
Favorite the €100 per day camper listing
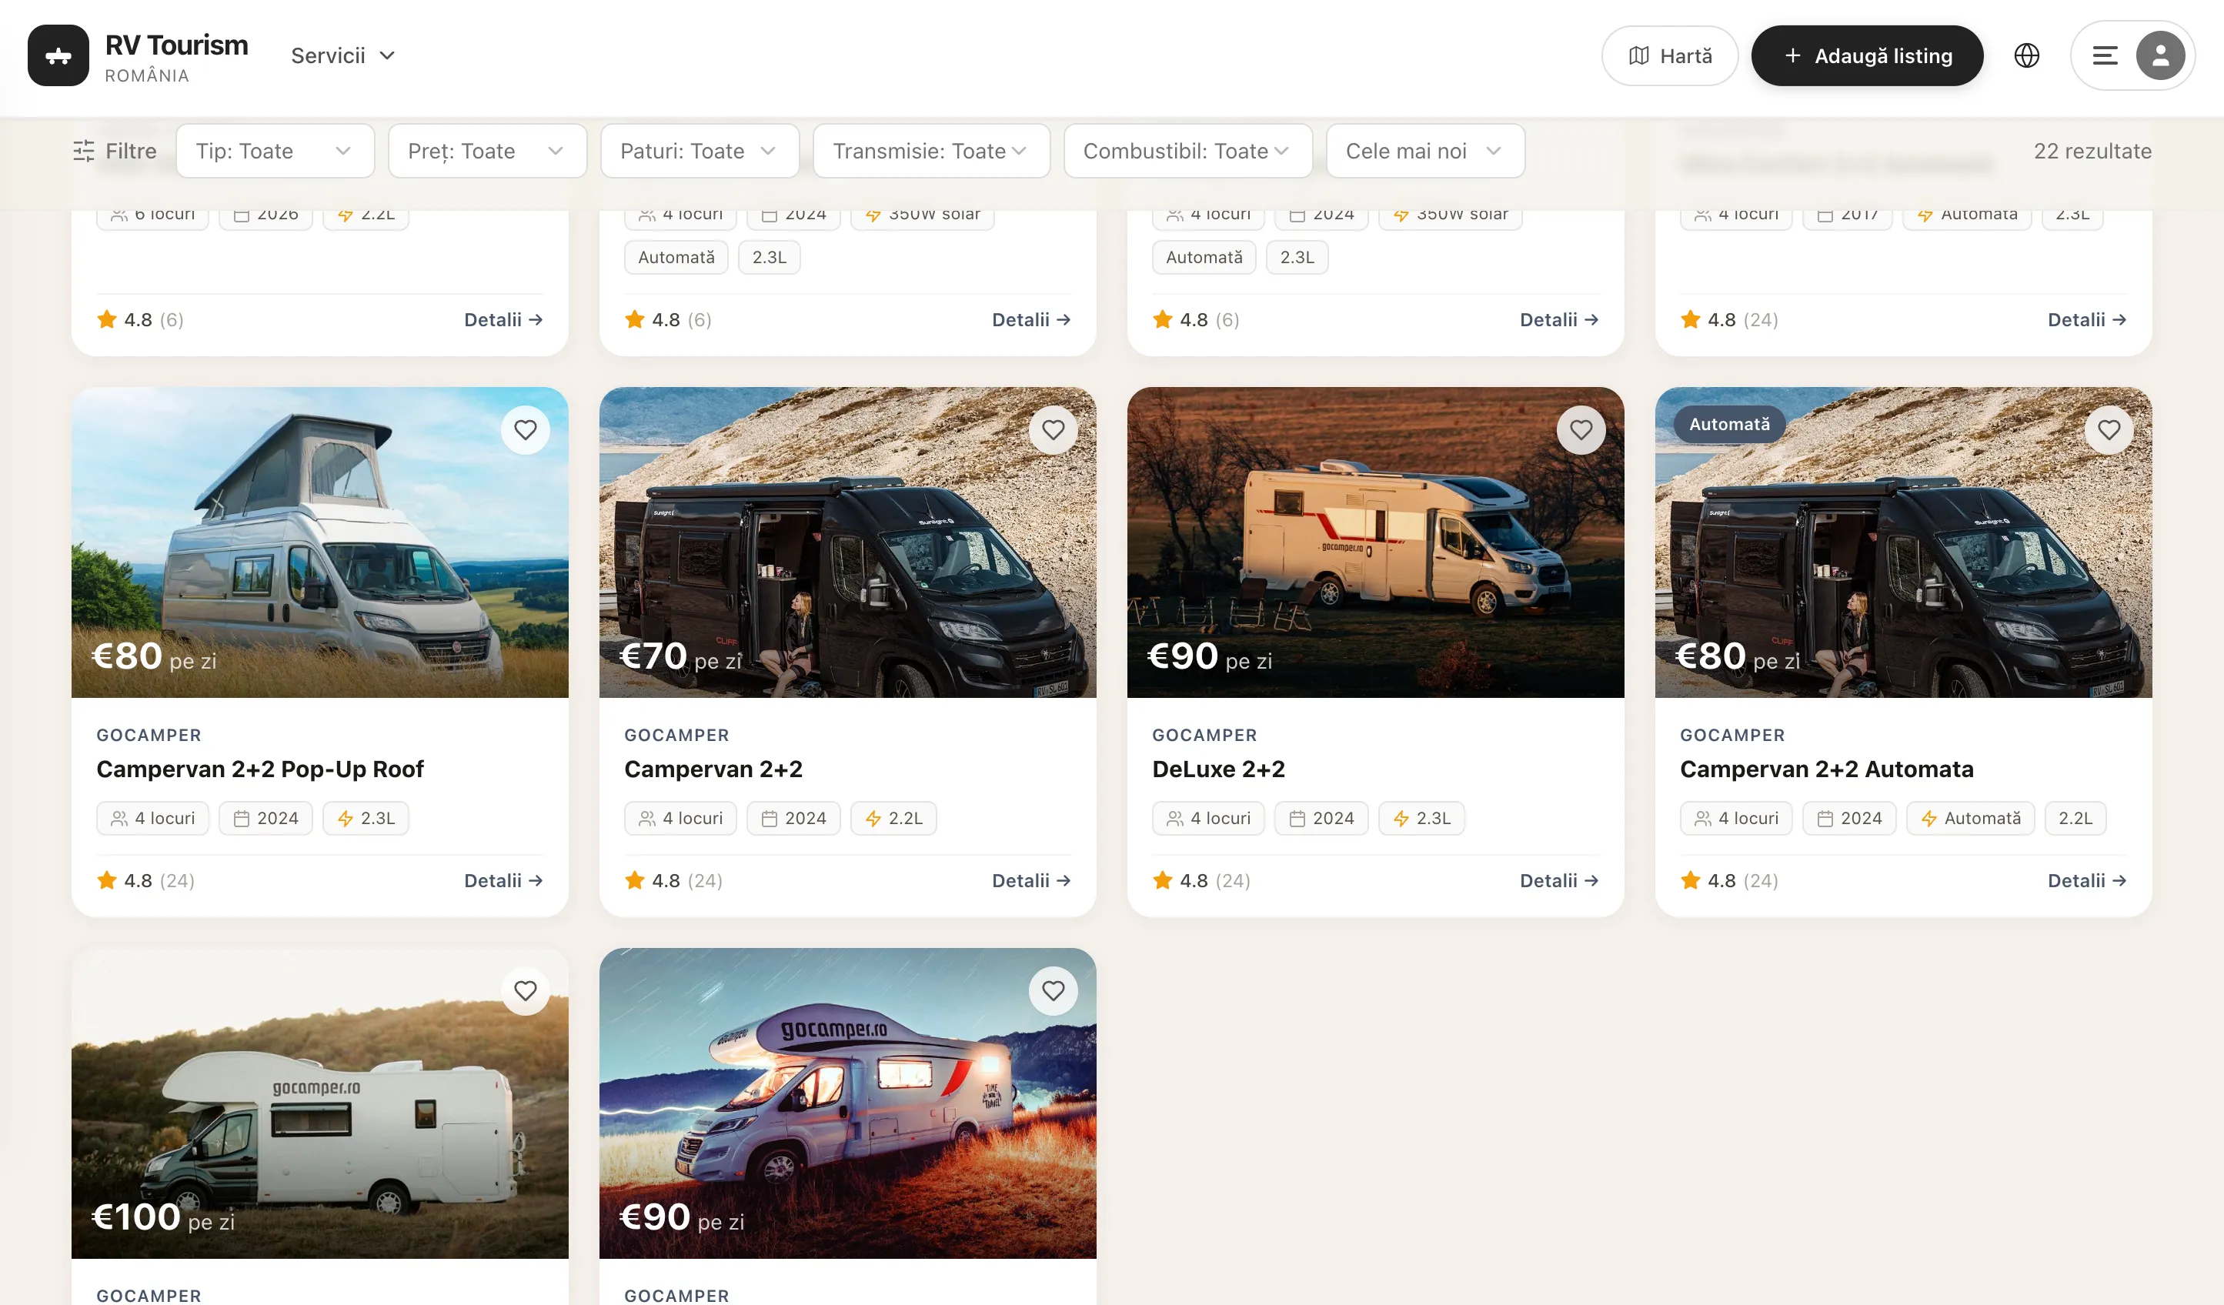click(x=525, y=990)
